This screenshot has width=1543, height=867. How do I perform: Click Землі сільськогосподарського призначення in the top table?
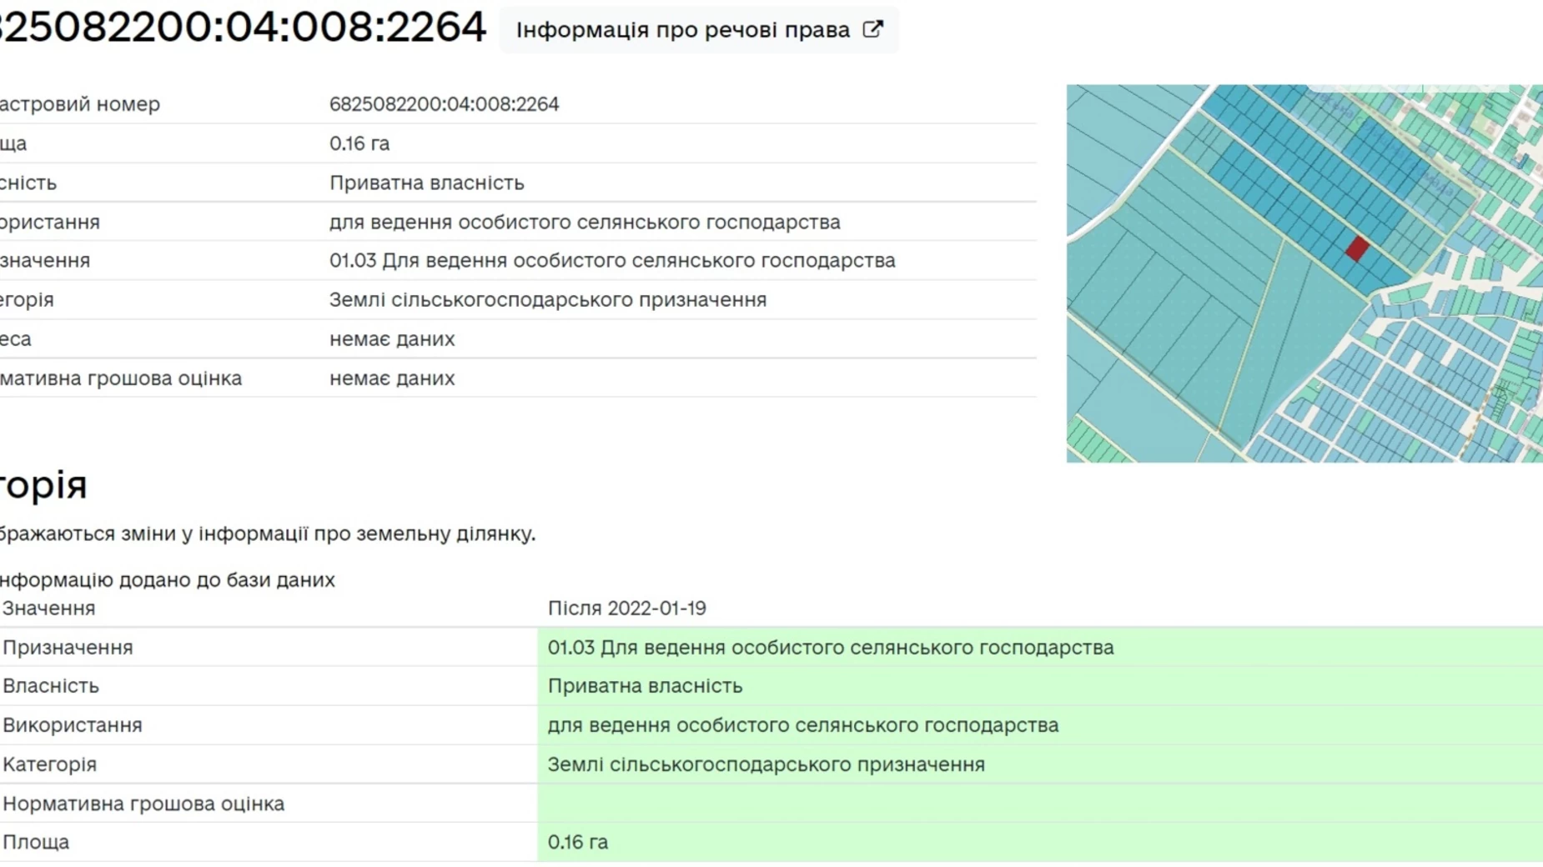[x=547, y=299]
